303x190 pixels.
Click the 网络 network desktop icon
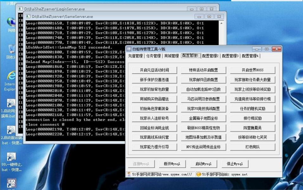11,23
